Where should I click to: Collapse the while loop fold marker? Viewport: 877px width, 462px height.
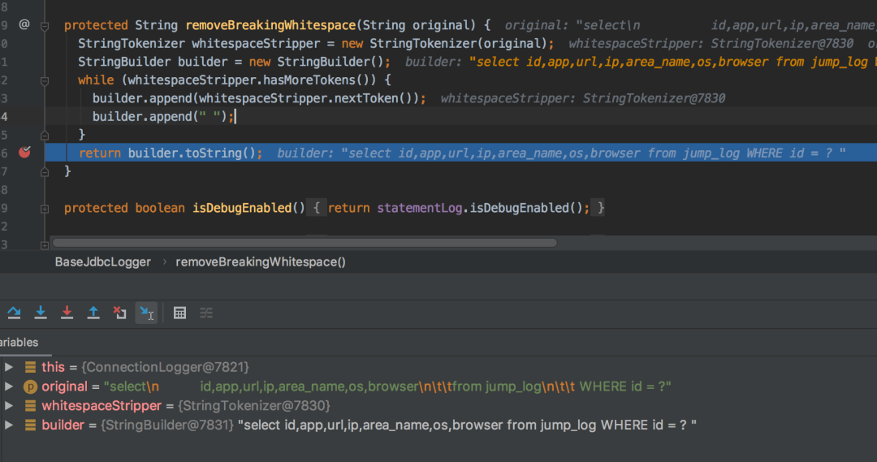coord(45,81)
